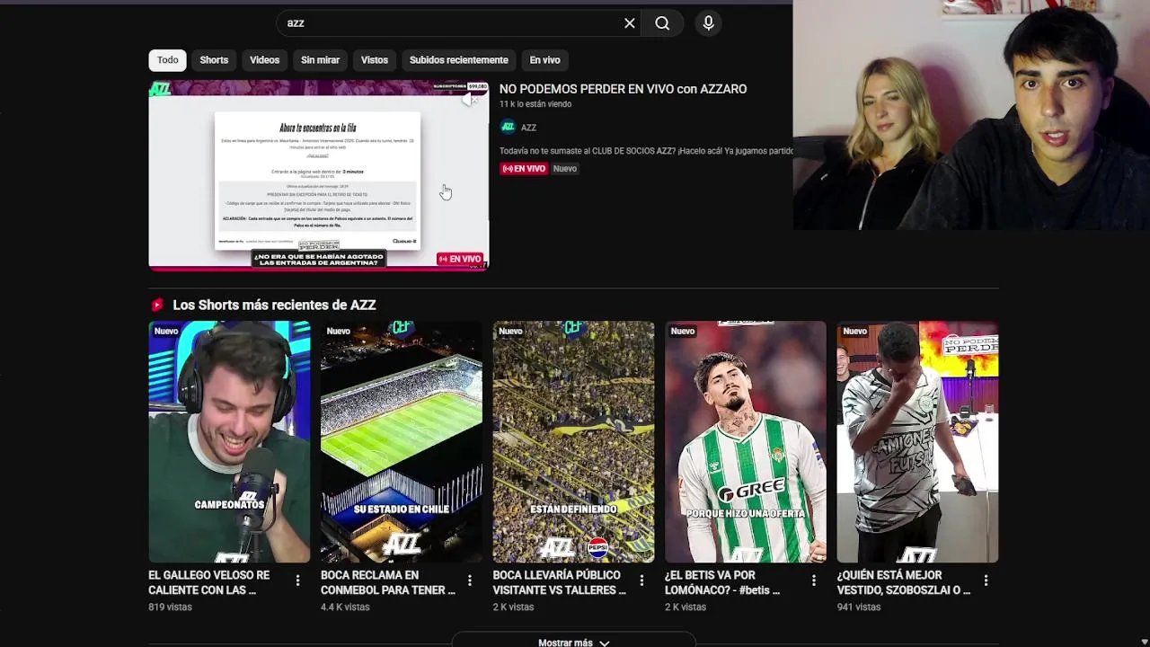Viewport: 1150px width, 647px height.
Task: Open the live stream video thumbnail
Action: (x=318, y=175)
